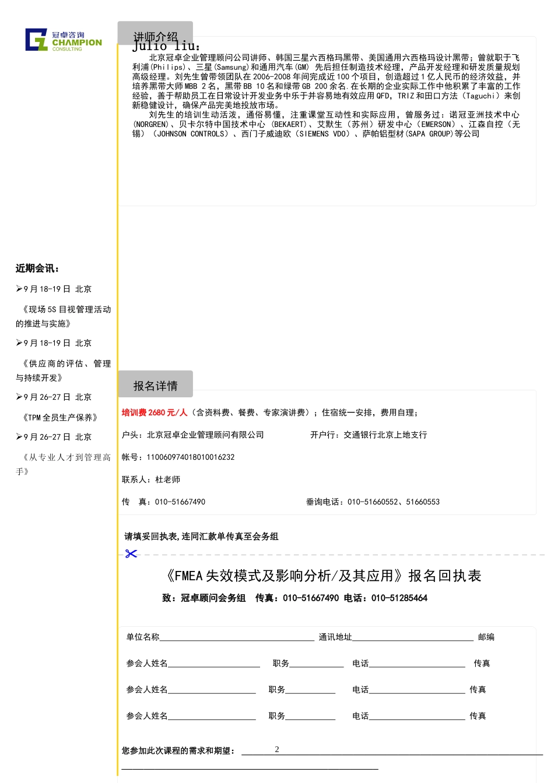Screen dimensions: 554x783
Task: Select course 《从专业人才到管理高手》
Action: coord(63,464)
